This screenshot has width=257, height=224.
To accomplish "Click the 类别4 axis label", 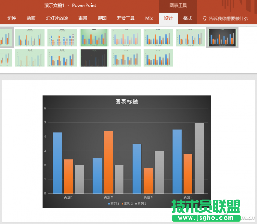I will (x=188, y=197).
